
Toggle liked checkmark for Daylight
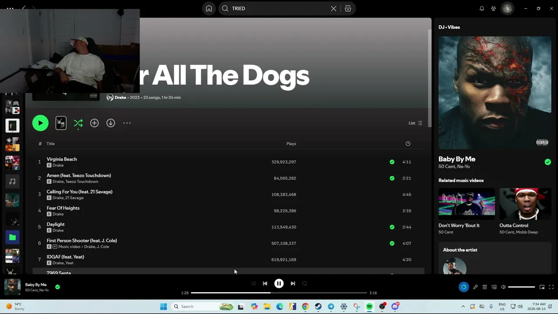pos(392,227)
